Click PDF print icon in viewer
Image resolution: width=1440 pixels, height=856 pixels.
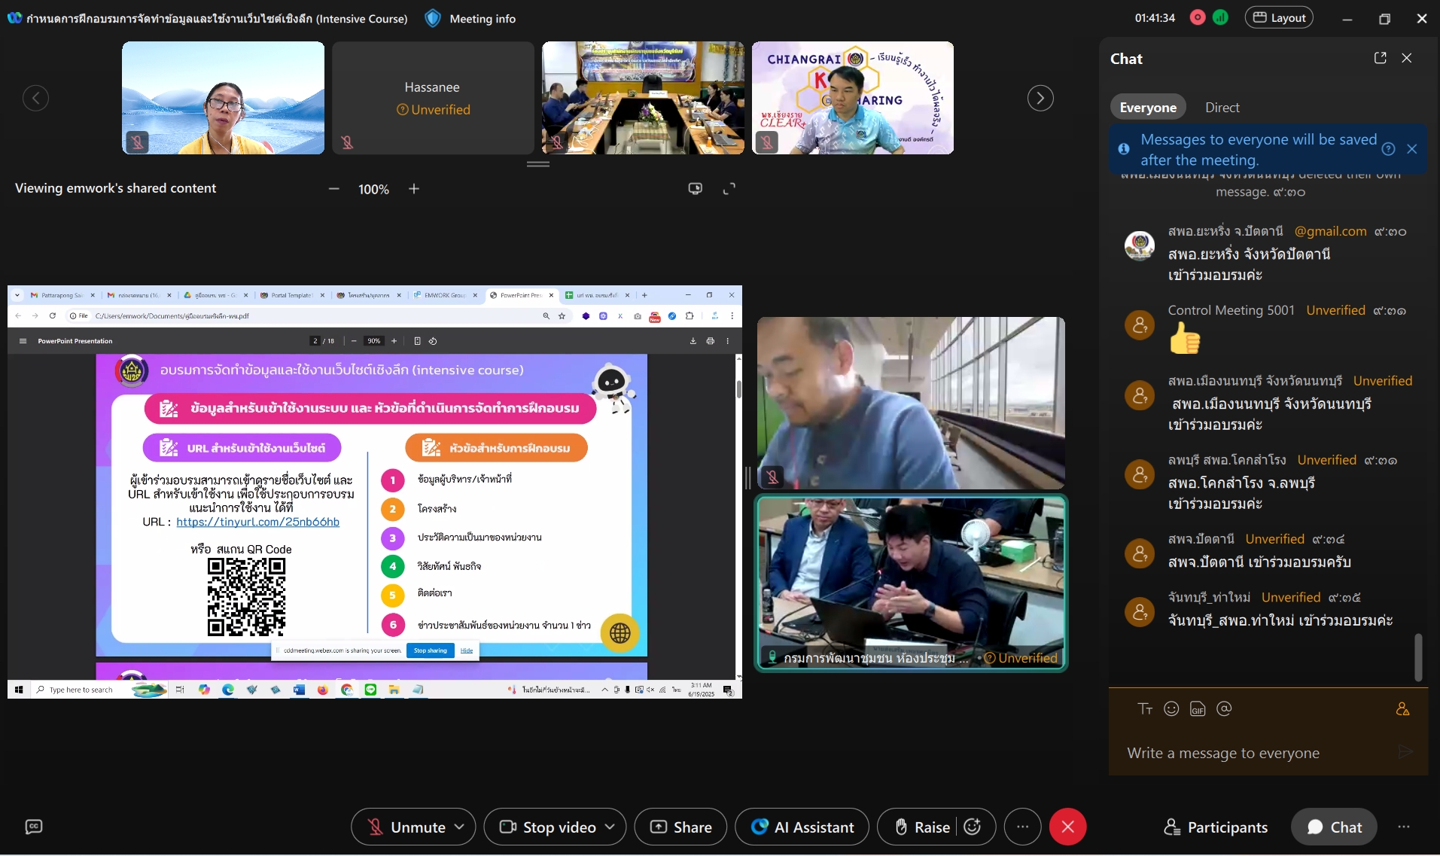pyautogui.click(x=710, y=341)
